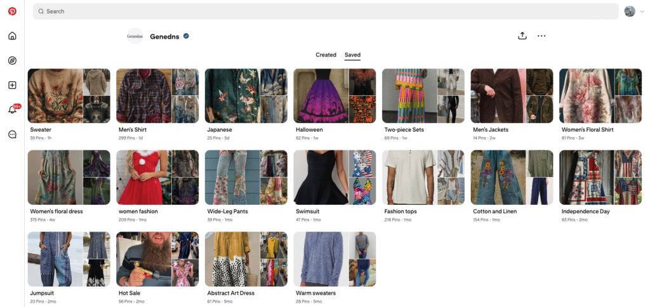Open the Explore compass icon
Image resolution: width=650 pixels, height=307 pixels.
12,60
